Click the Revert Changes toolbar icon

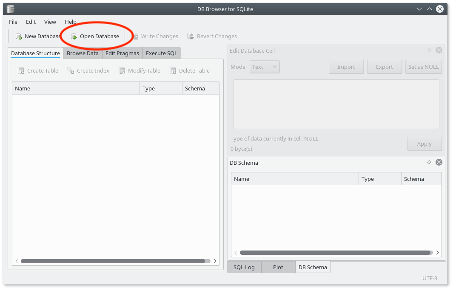coord(212,36)
